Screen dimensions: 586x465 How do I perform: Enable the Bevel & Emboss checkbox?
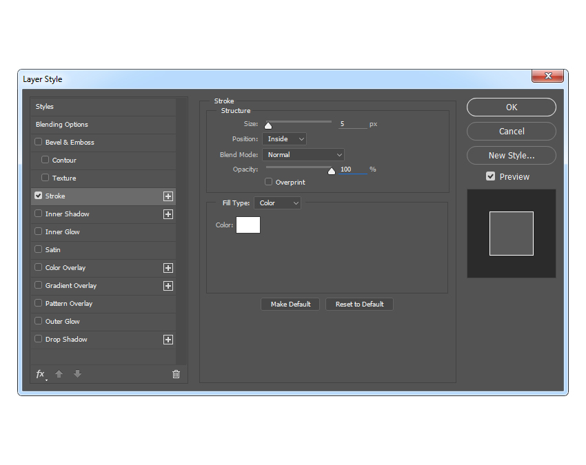click(39, 143)
